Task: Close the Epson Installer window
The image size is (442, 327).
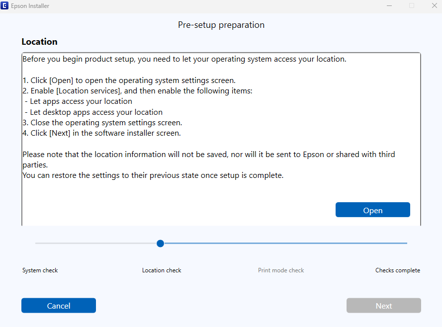Action: [435, 5]
